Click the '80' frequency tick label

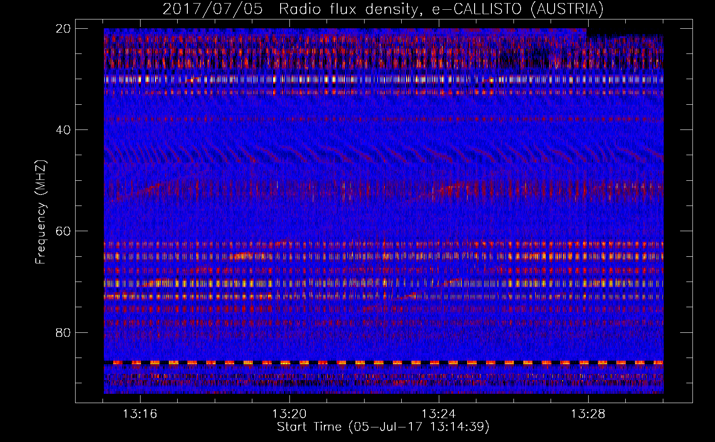64,332
